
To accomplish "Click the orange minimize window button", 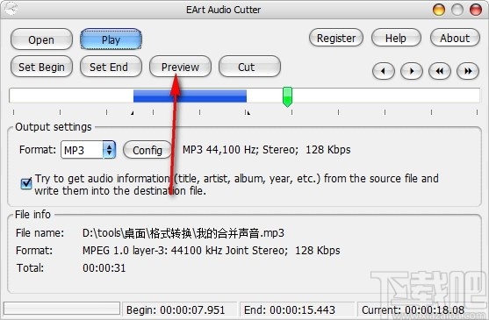I will 439,10.
